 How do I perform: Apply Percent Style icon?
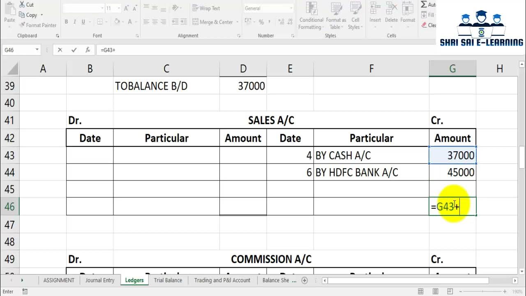(261, 22)
